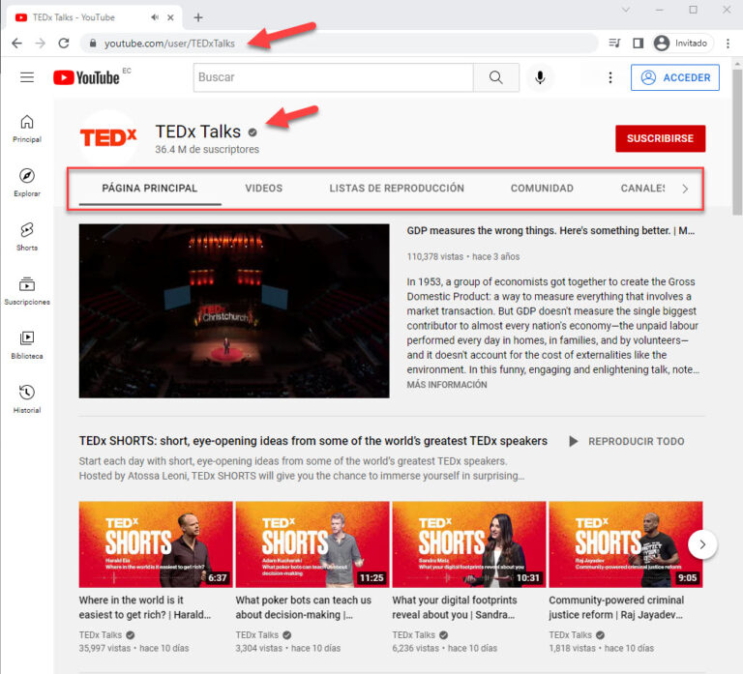This screenshot has height=674, width=743.
Task: Open 'What your digital footprints reveal' title
Action: (455, 607)
